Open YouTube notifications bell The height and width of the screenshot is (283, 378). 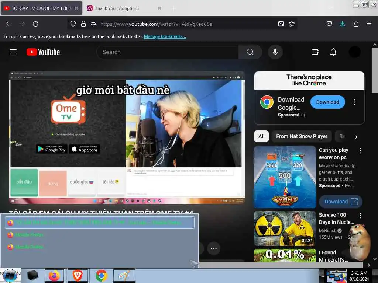[333, 52]
